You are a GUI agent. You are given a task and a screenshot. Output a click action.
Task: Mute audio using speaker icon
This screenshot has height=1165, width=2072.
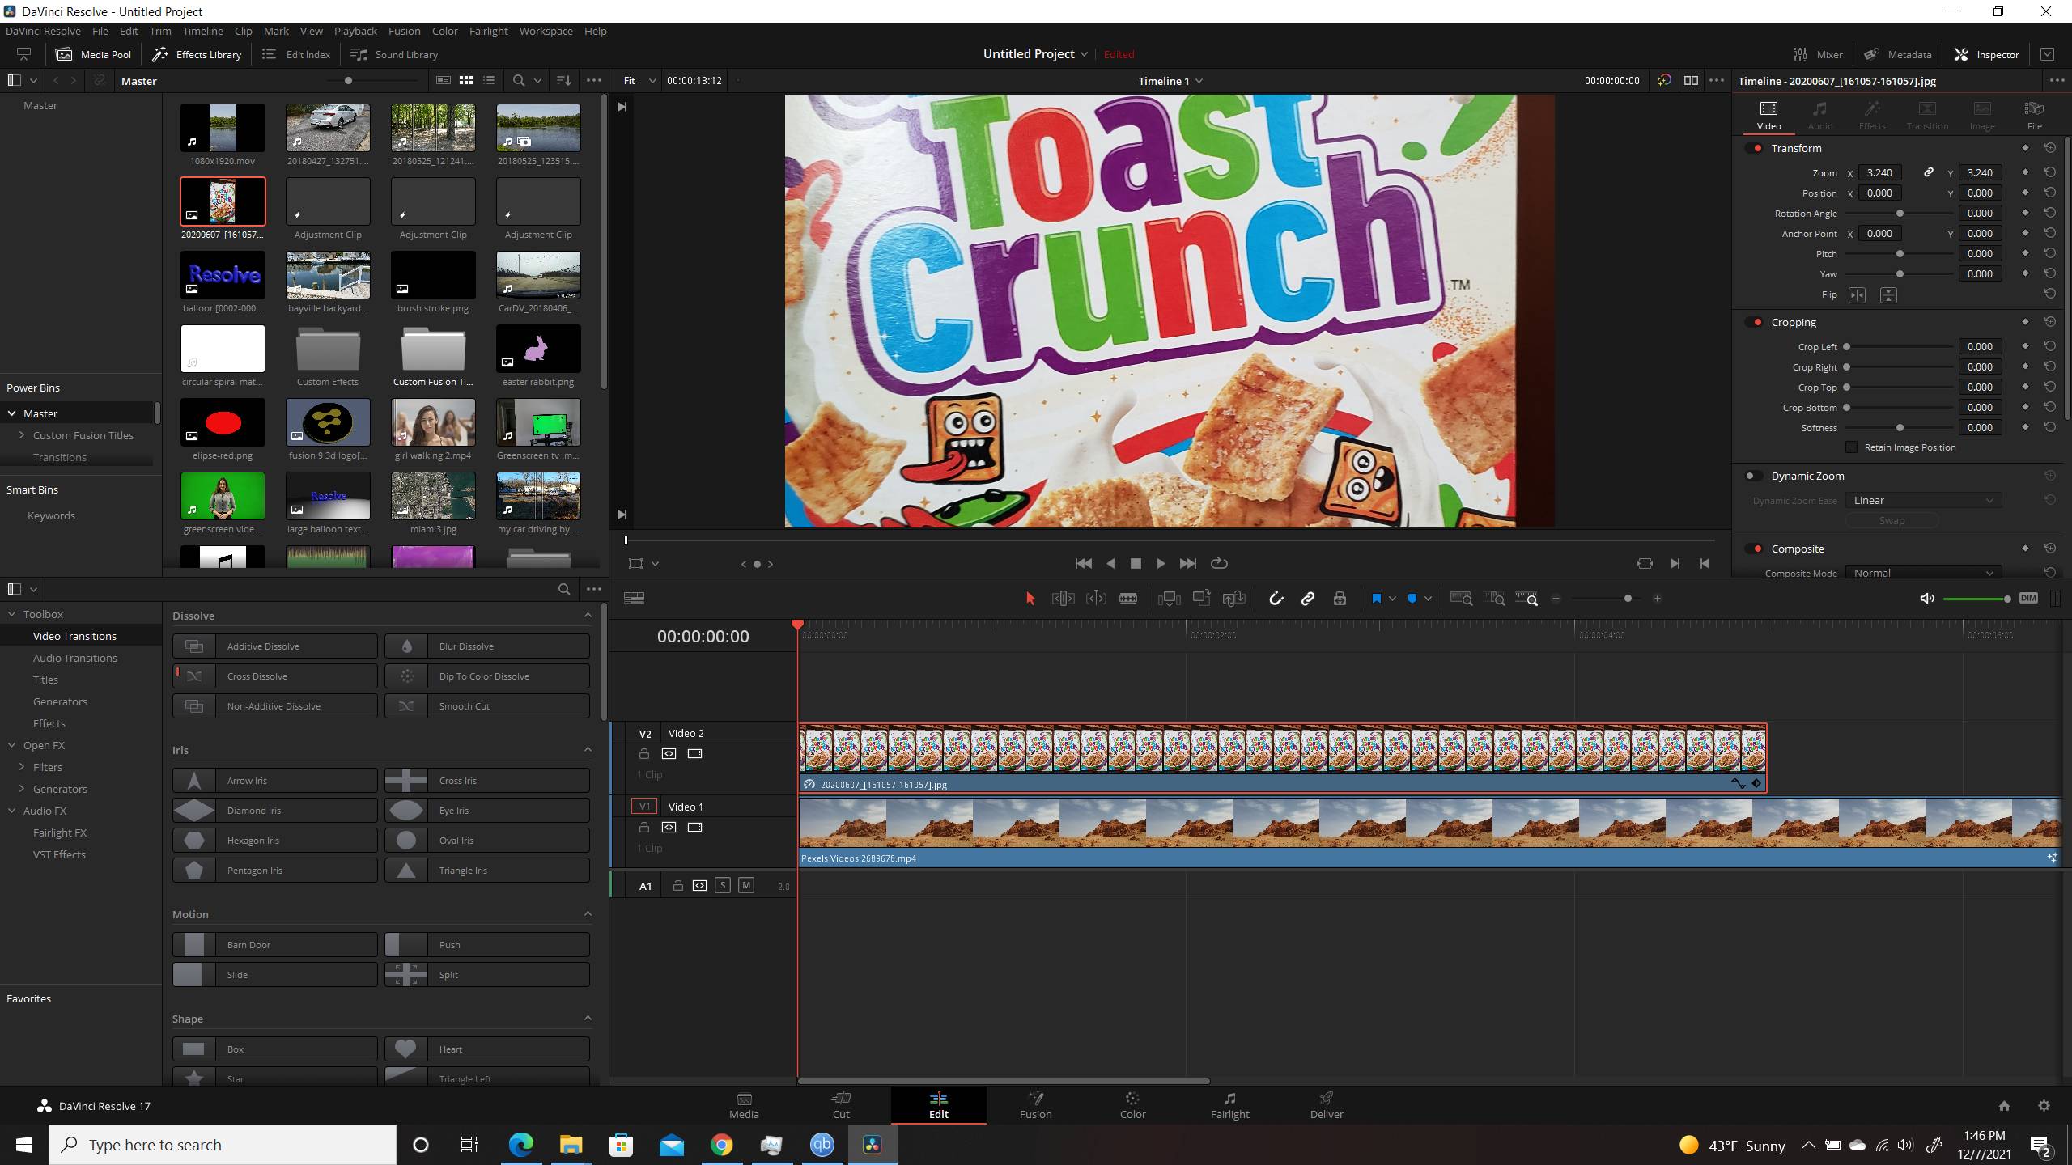(1927, 599)
